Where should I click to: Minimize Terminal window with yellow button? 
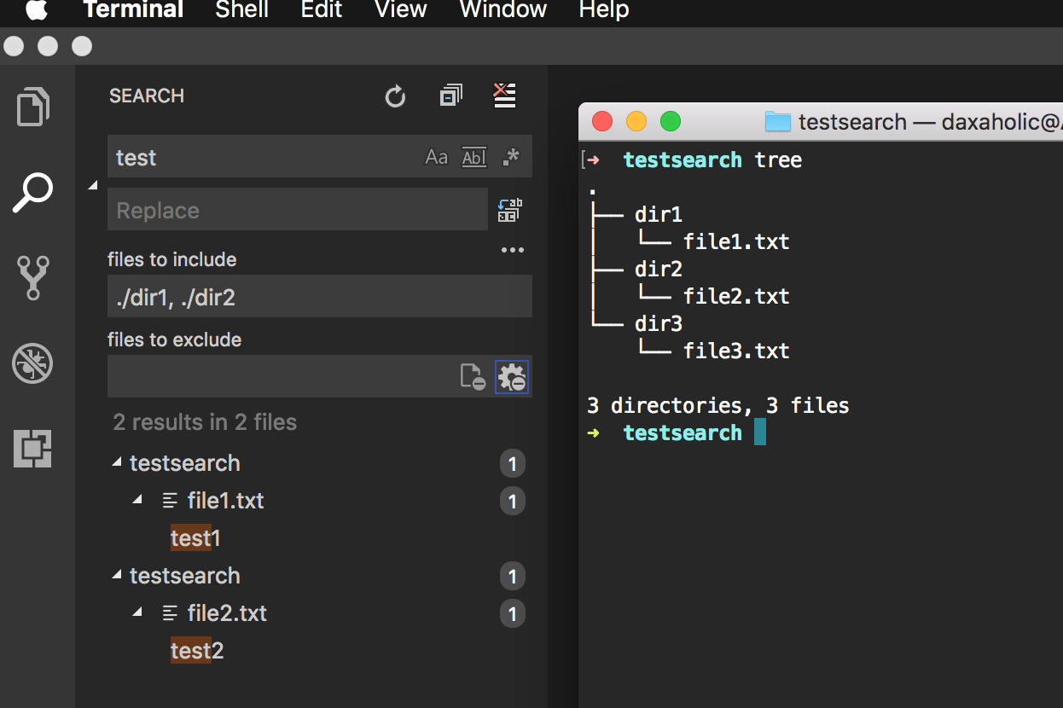(636, 121)
